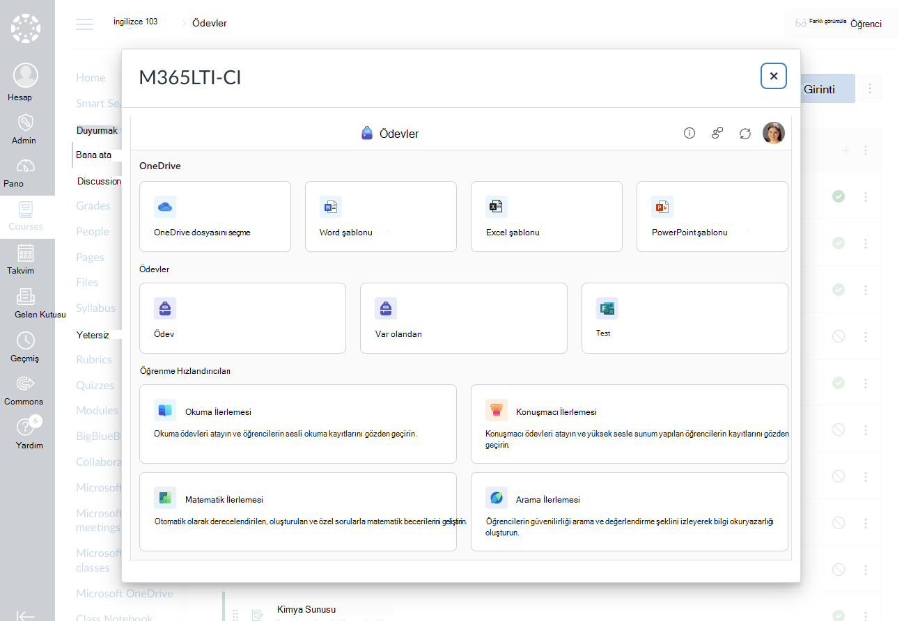Select the Test forms card
This screenshot has height=621, width=904.
(685, 318)
